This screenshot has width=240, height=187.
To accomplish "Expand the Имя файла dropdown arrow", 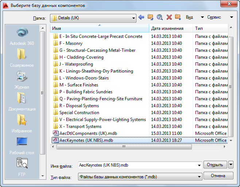I will (199, 165).
